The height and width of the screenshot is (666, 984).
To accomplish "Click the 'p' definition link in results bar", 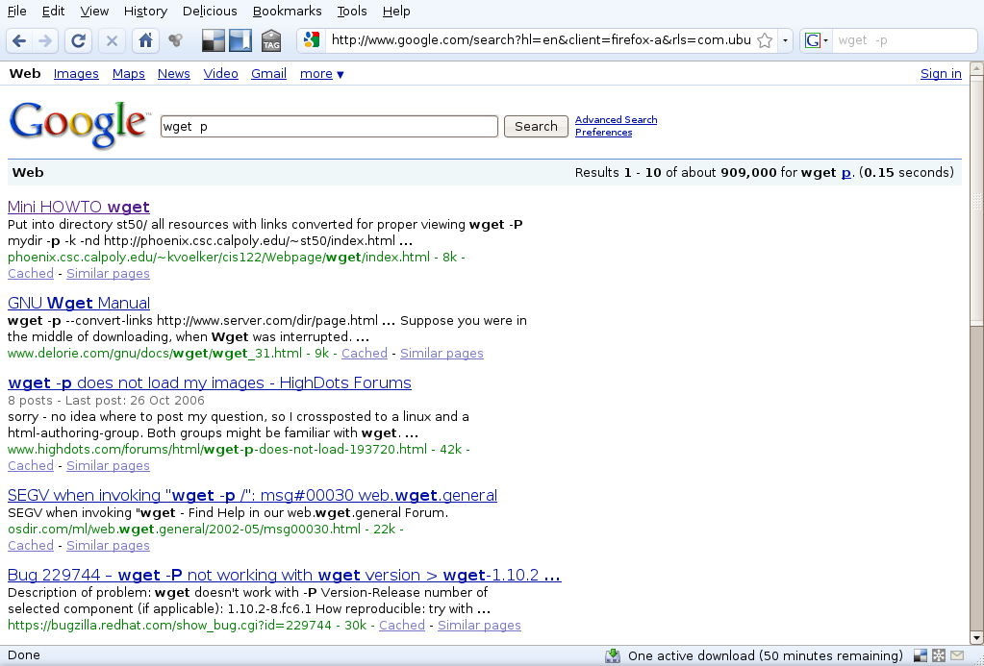I will (845, 173).
